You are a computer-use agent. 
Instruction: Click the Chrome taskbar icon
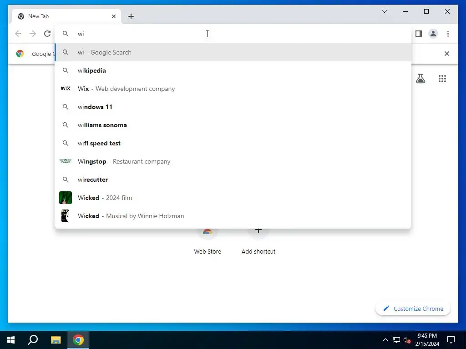[78, 340]
